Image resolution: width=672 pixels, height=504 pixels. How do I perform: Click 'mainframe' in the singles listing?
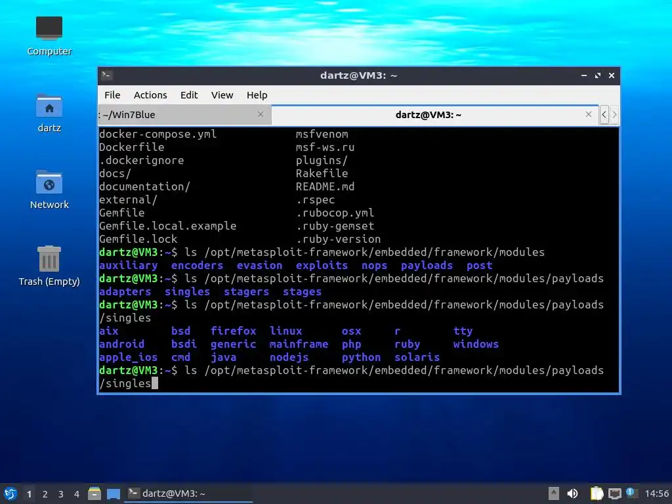pyautogui.click(x=299, y=344)
